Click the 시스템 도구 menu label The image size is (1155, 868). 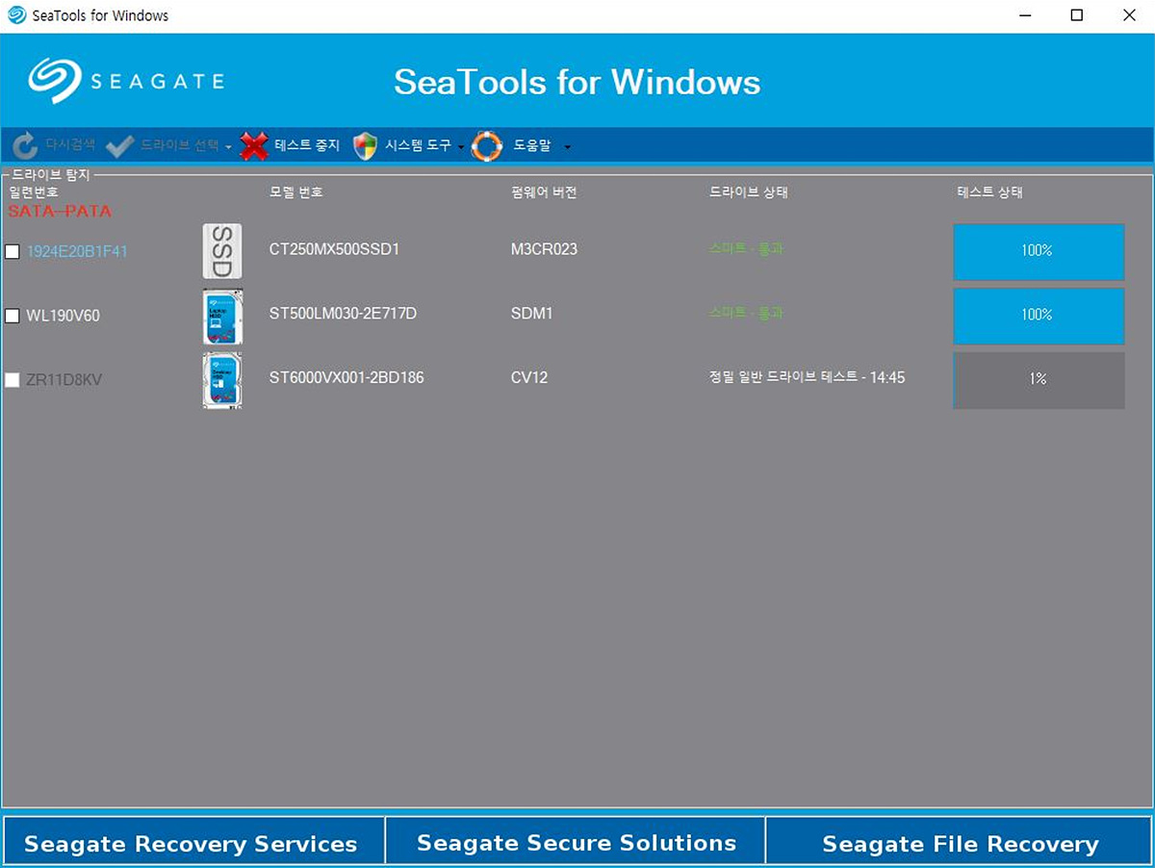point(418,145)
